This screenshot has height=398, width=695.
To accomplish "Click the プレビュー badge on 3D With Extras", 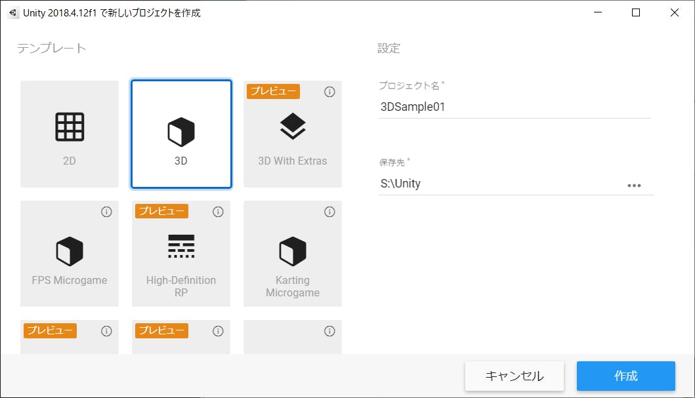I will point(274,91).
